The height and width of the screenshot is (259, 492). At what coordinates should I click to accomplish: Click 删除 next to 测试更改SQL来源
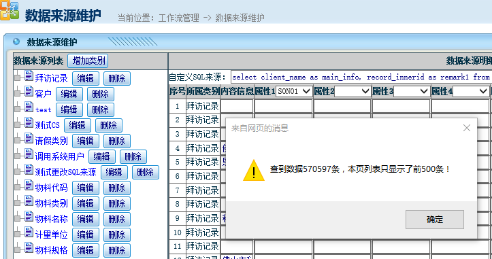click(145, 172)
